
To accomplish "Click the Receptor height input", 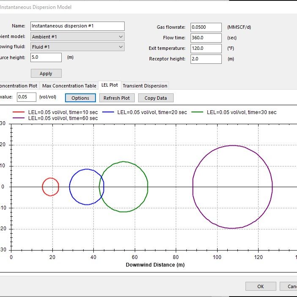I will tap(206, 59).
